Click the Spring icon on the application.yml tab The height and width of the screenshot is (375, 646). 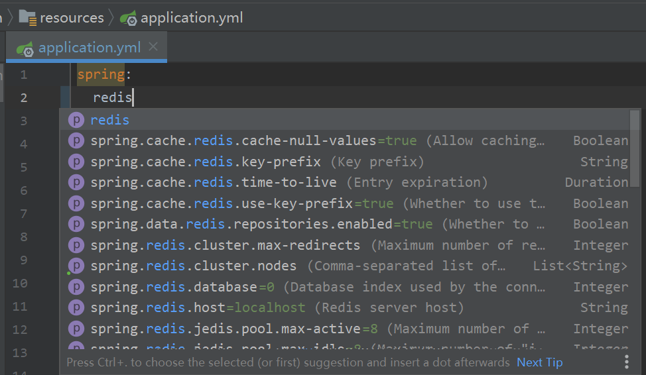(25, 48)
